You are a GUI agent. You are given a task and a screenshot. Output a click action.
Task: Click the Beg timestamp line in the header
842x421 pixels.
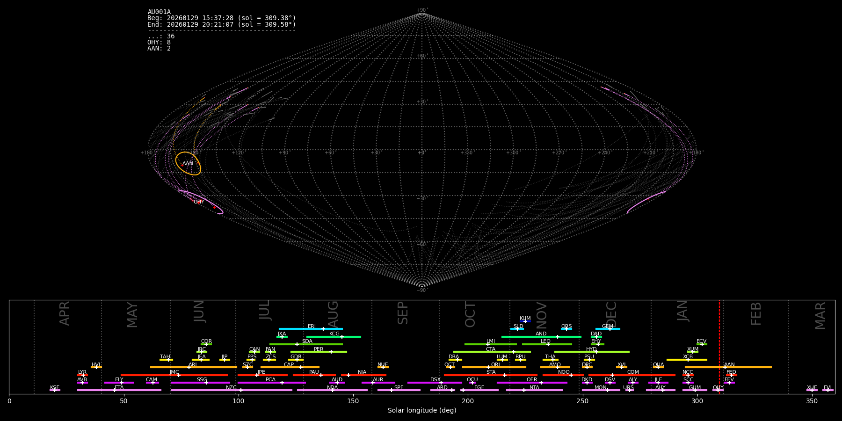tap(222, 18)
